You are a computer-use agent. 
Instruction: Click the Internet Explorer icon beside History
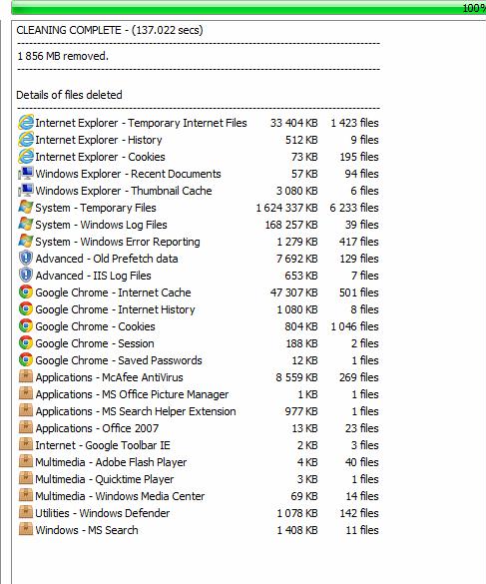click(26, 140)
